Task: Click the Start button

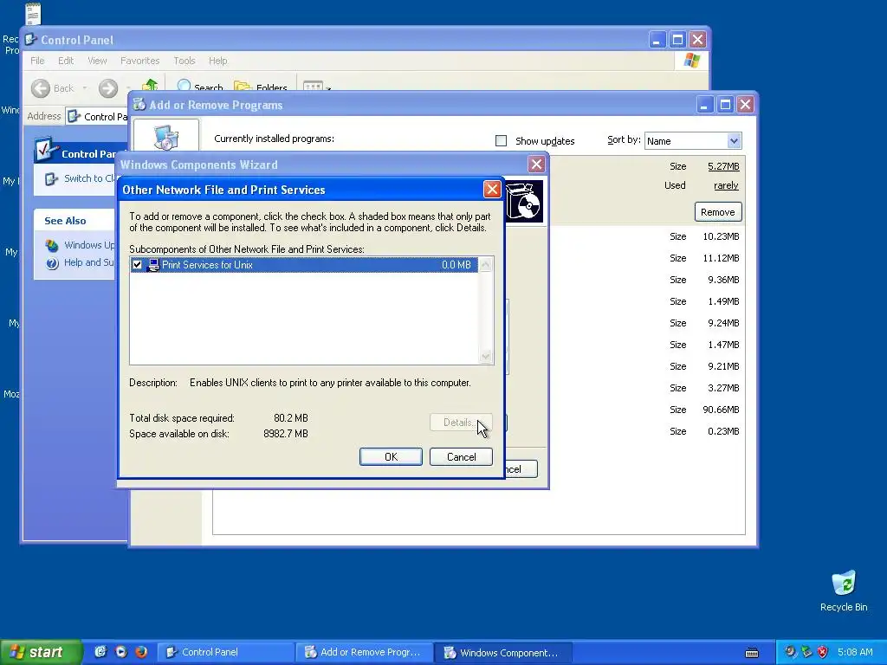Action: (40, 652)
